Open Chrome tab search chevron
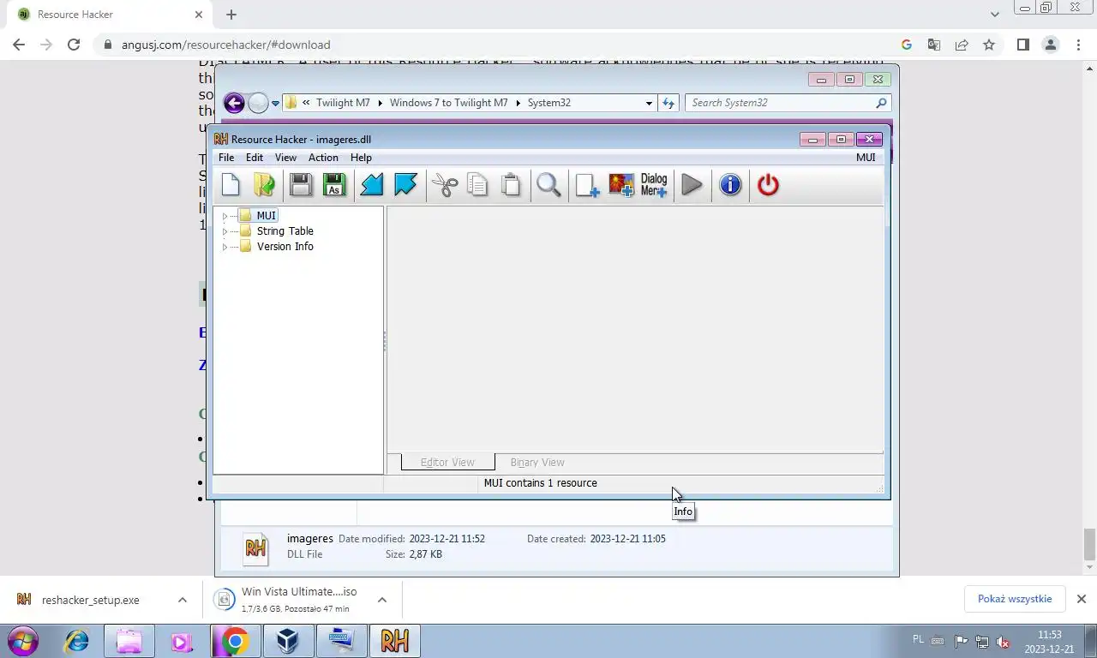The height and width of the screenshot is (658, 1097). [x=994, y=15]
